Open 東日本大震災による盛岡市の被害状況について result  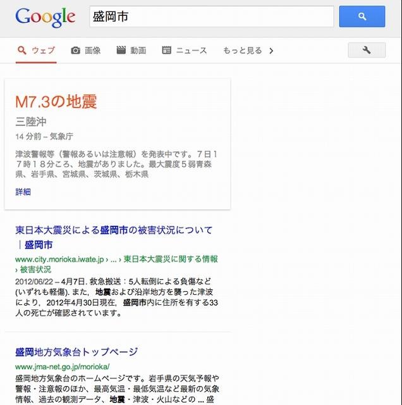(x=114, y=237)
